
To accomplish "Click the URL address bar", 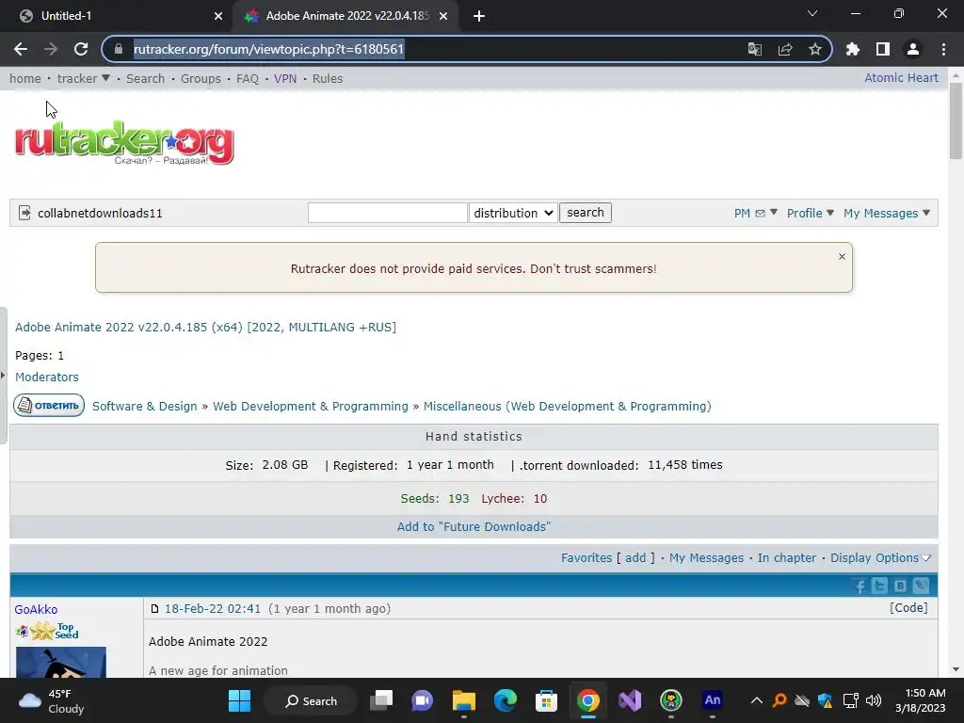I will coord(430,49).
